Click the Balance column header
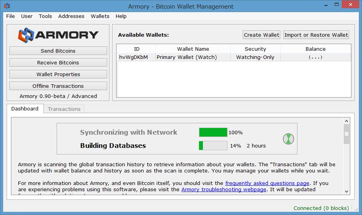This screenshot has height=215, width=362. point(315,49)
